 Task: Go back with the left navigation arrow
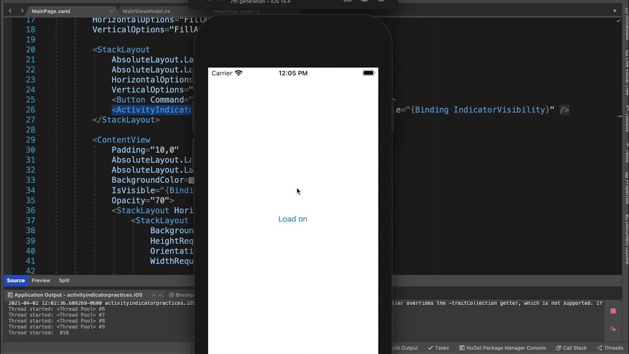pos(10,11)
